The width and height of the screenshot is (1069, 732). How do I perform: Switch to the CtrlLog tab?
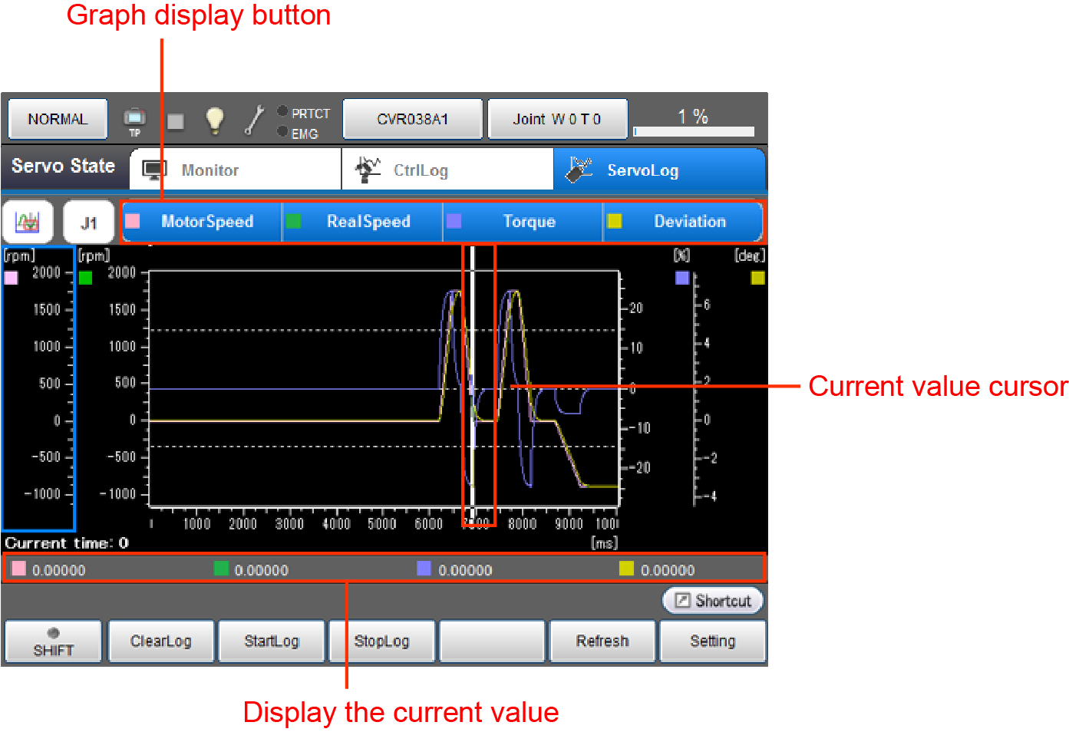(x=447, y=170)
